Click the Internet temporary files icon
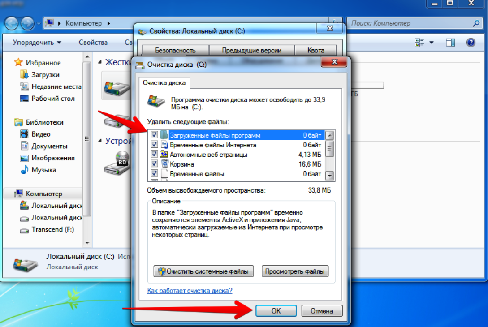 click(164, 144)
